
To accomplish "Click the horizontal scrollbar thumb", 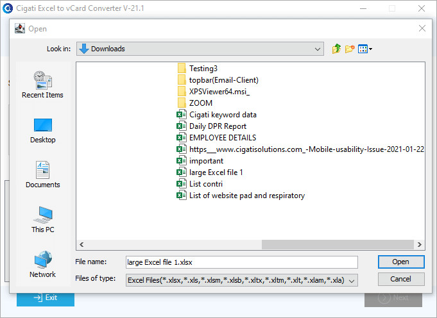I will 338,245.
